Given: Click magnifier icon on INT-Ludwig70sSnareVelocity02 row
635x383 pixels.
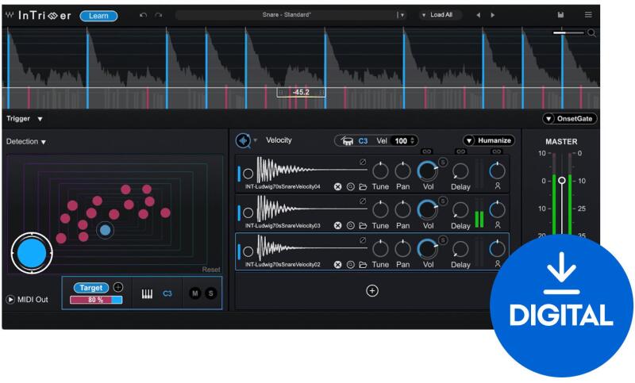Looking at the screenshot, I should (350, 264).
